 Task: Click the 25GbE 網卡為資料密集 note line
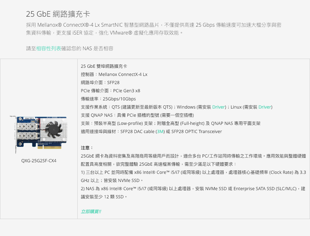pos(193,156)
